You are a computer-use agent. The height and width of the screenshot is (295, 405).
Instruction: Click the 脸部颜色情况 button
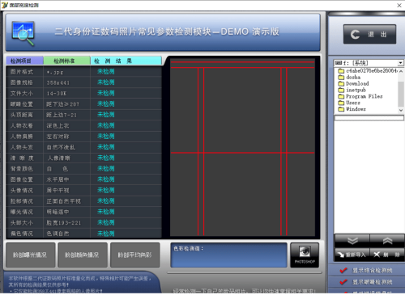[x=83, y=255]
